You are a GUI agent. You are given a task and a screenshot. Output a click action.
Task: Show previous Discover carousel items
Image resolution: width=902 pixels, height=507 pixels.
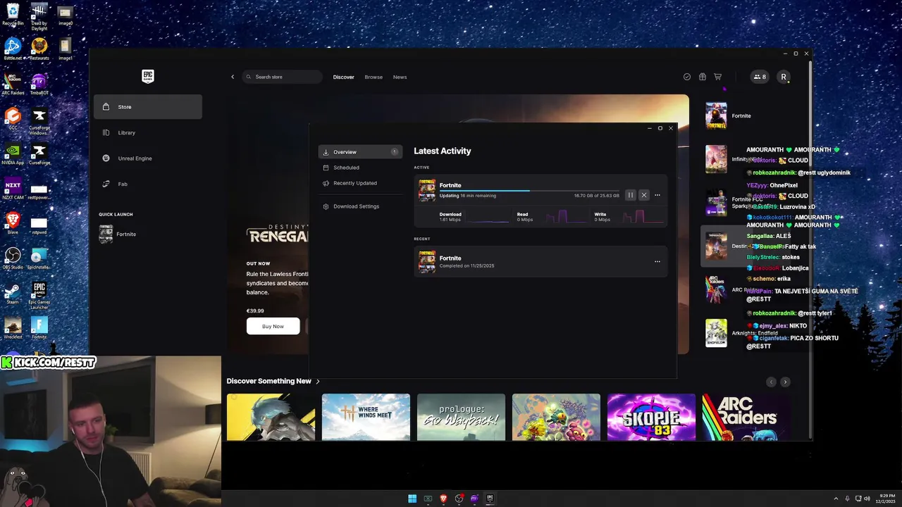click(x=771, y=382)
